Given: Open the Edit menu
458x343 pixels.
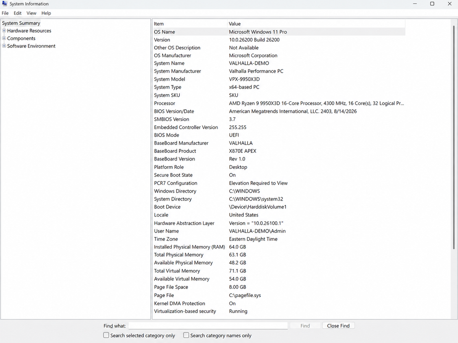Looking at the screenshot, I should 18,13.
